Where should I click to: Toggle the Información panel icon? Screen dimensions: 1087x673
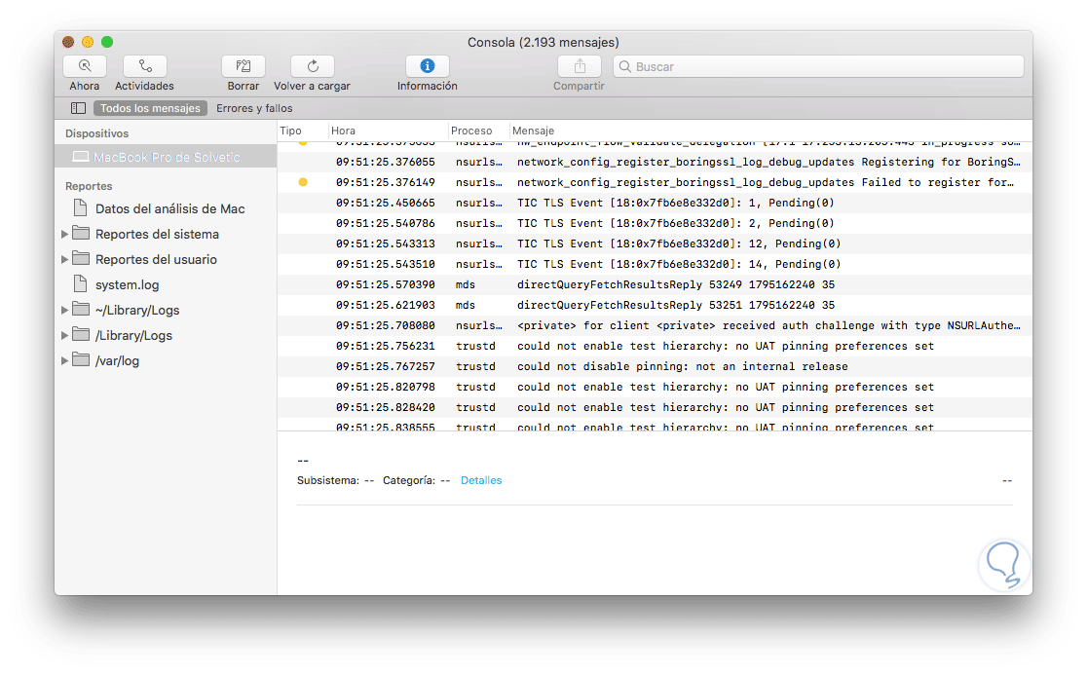point(428,66)
